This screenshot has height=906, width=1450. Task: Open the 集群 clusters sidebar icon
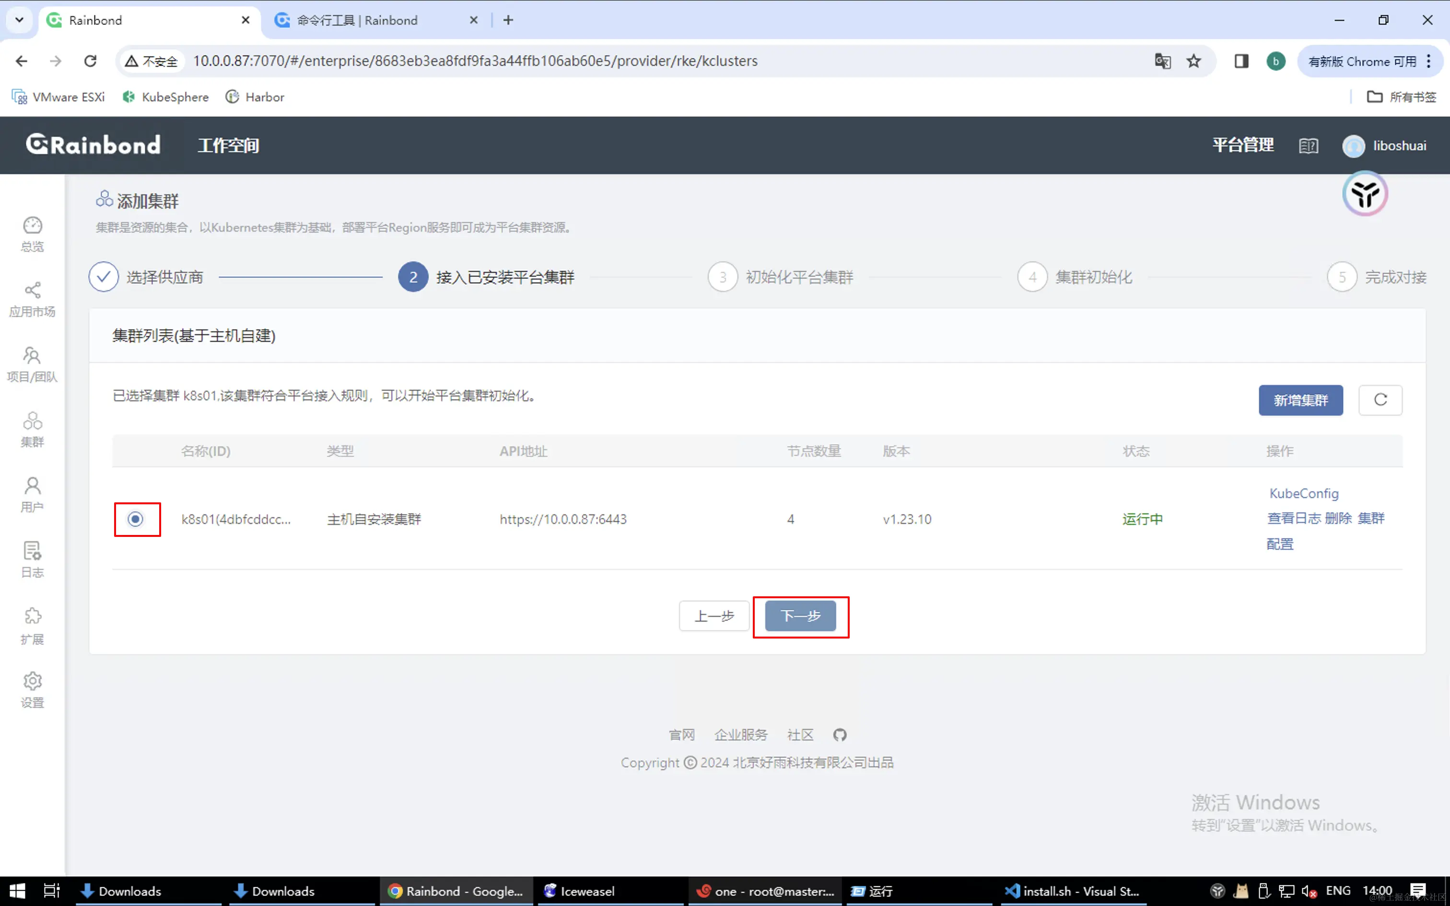(32, 427)
